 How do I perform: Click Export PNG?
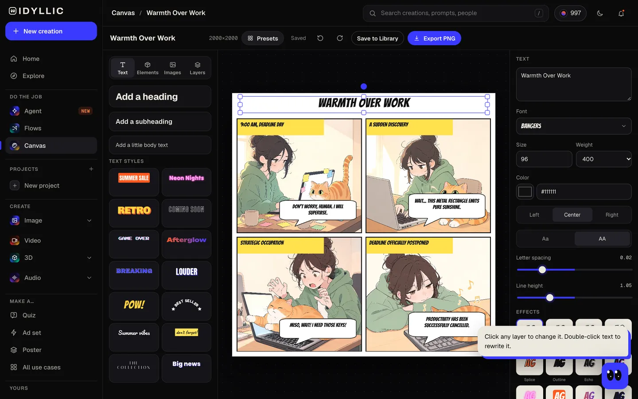[x=434, y=38]
